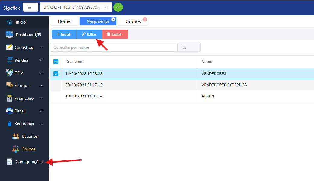The height and width of the screenshot is (181, 314).
Task: Click the Usuarios people icon
Action: tap(16, 136)
